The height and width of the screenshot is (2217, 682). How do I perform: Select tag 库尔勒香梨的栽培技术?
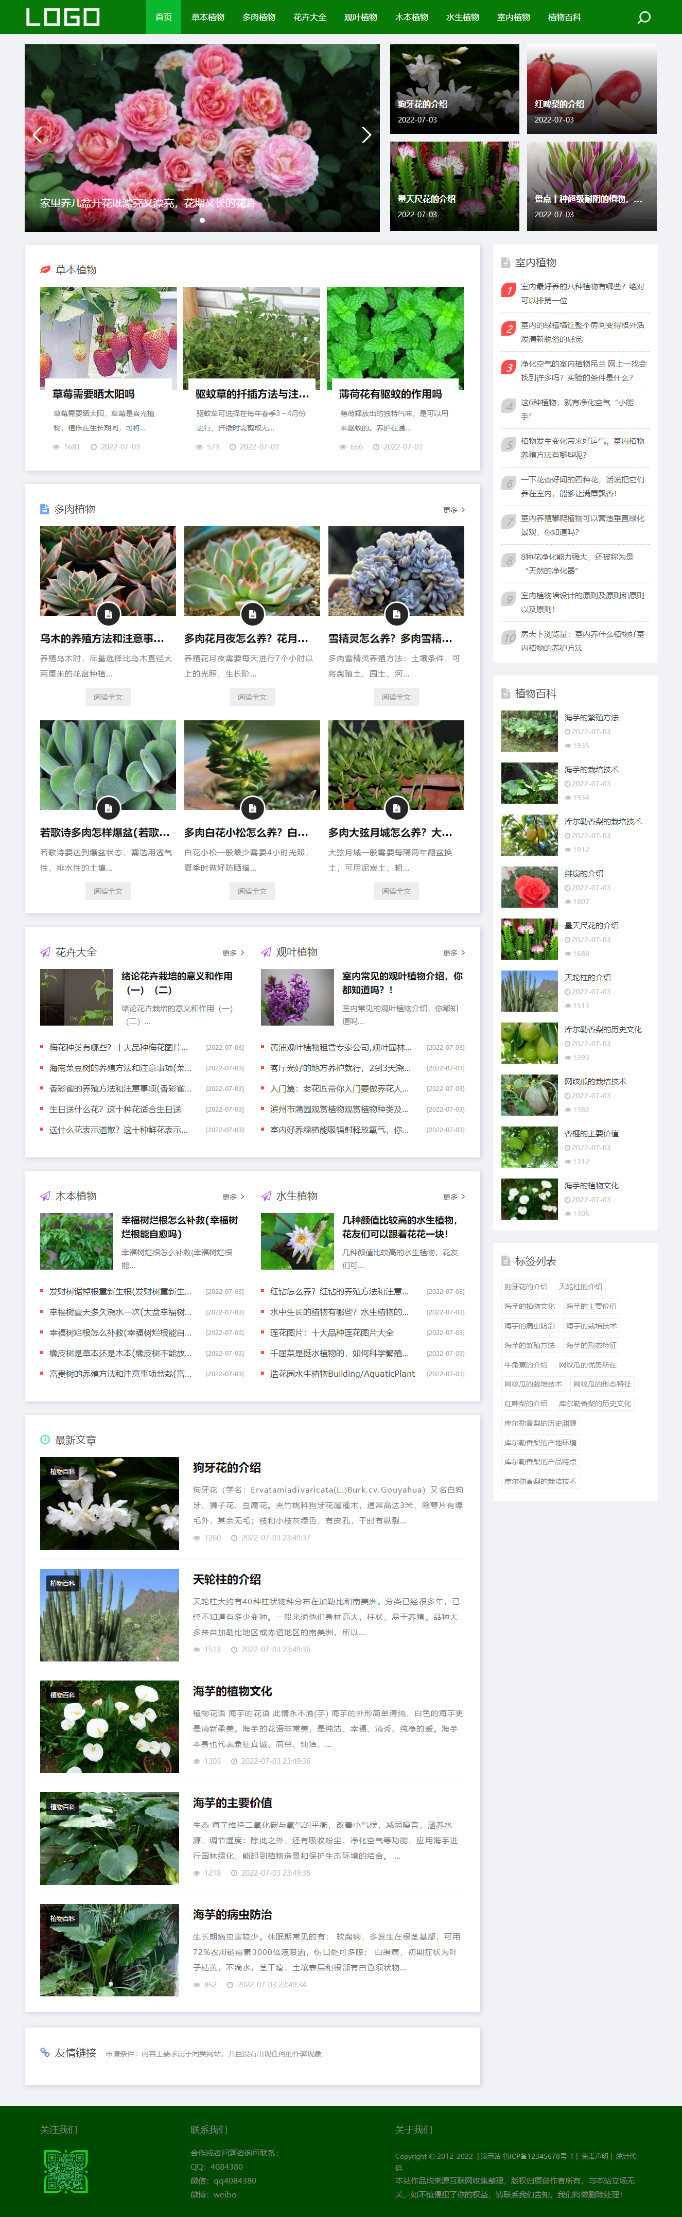click(x=540, y=1481)
